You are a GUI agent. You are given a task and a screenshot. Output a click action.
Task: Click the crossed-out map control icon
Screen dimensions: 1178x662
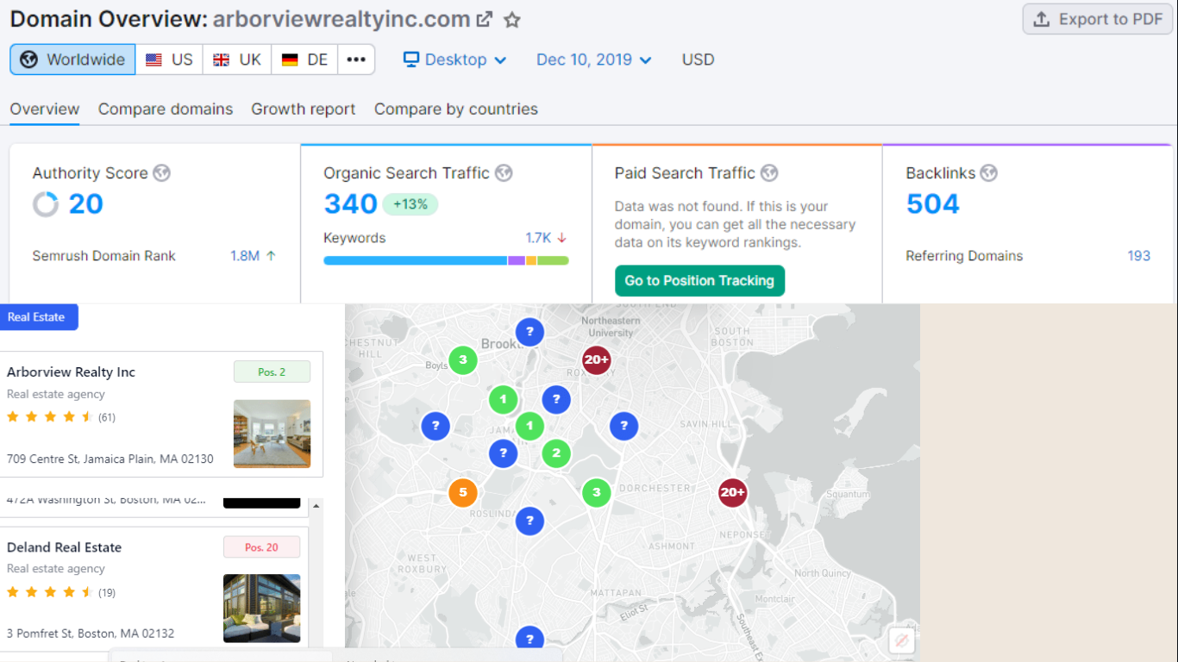(901, 640)
